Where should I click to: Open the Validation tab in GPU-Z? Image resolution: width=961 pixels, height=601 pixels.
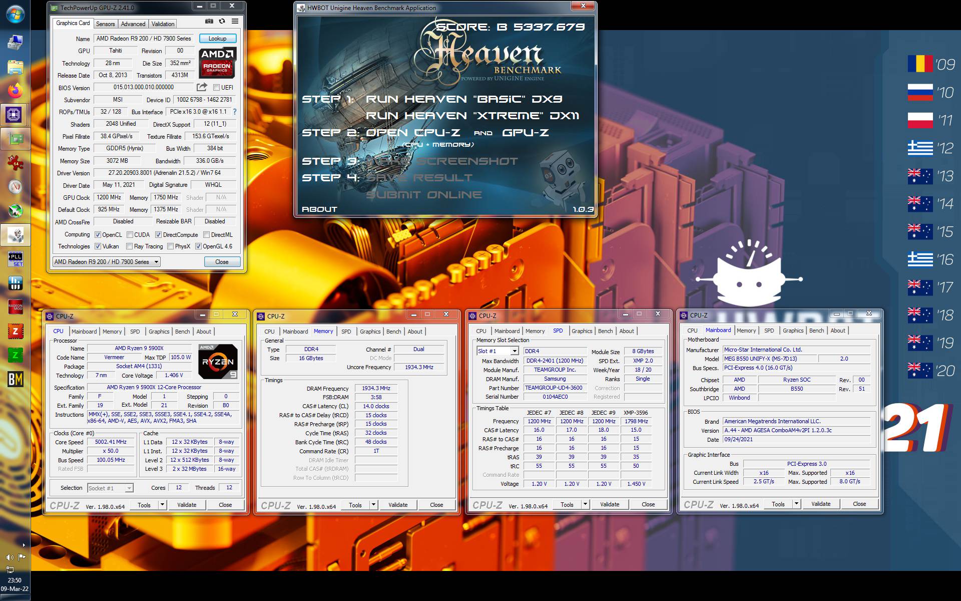163,24
